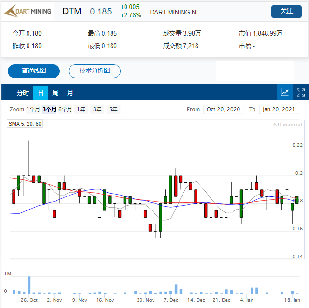The height and width of the screenshot is (308, 309).
Task: Click the tallest volume bar at 26. Oct
Action: point(29,285)
